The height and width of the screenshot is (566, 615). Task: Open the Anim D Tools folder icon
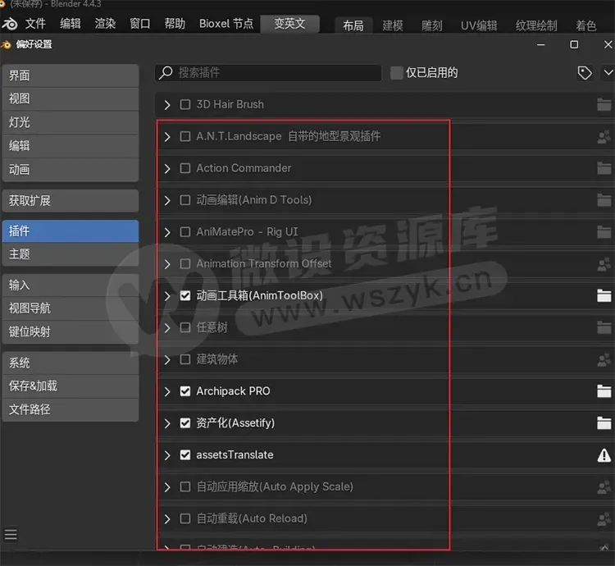pyautogui.click(x=604, y=200)
